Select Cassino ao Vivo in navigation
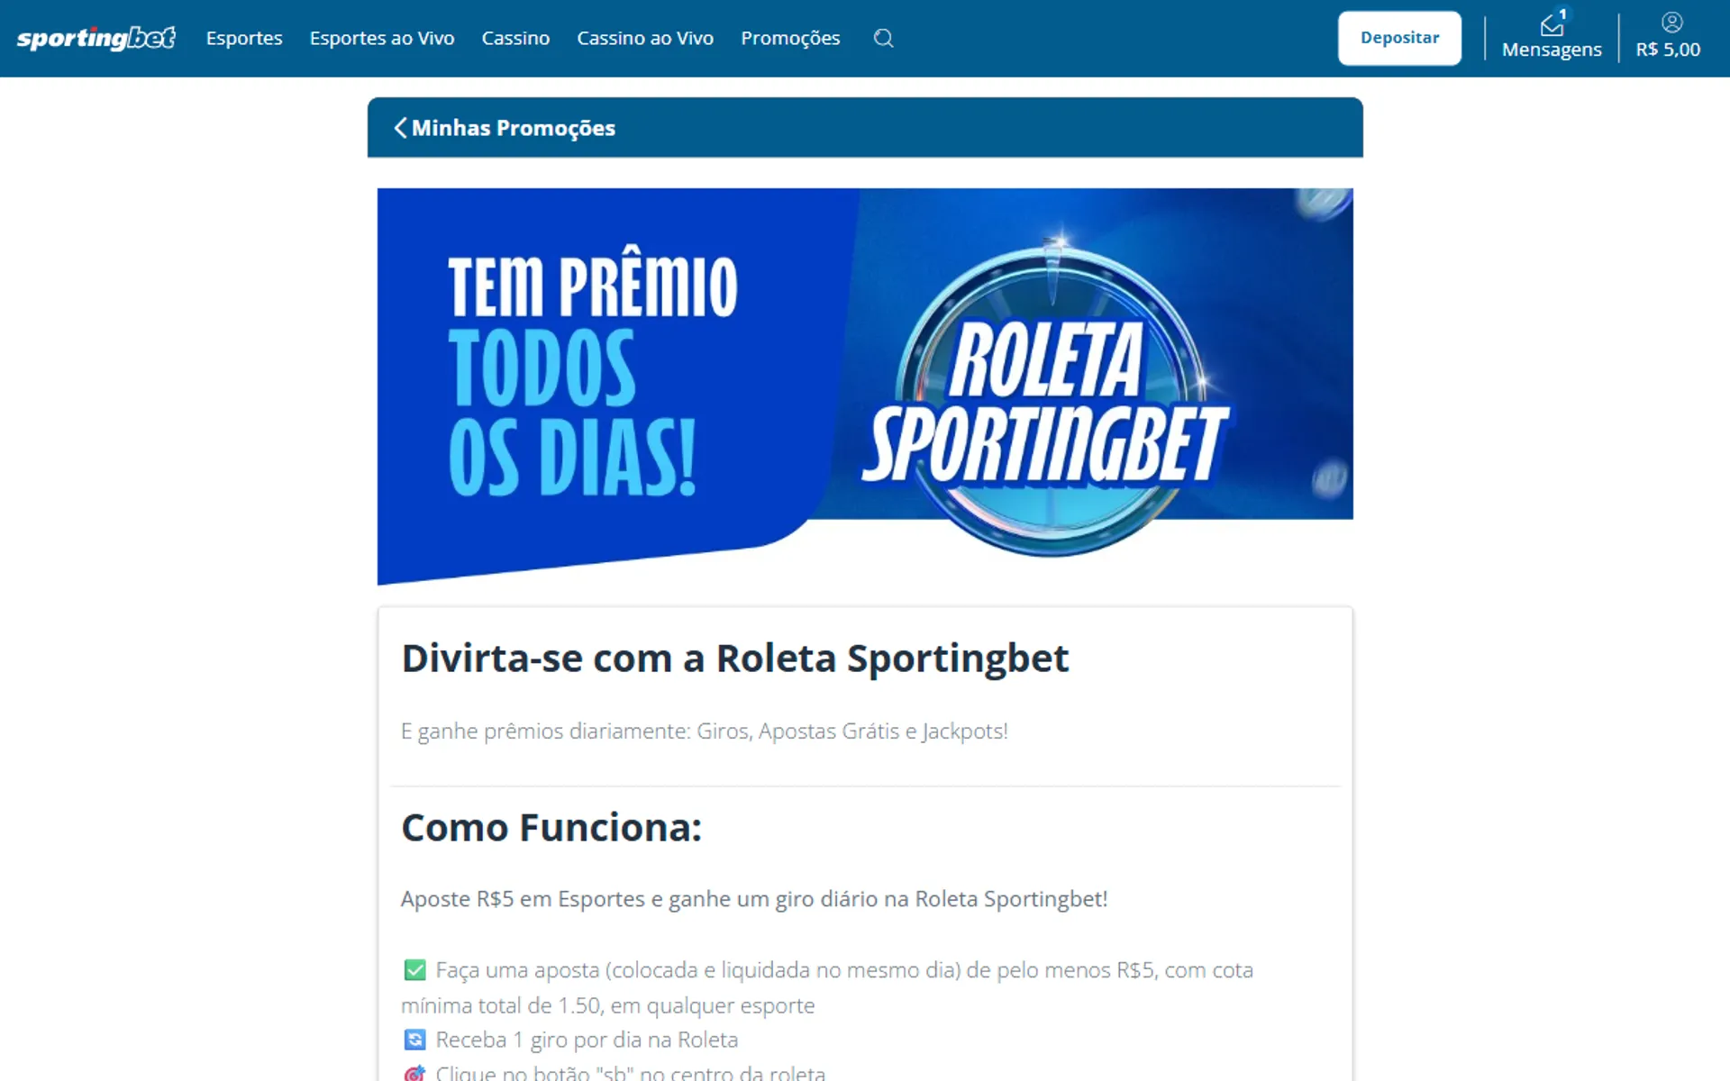 [645, 38]
